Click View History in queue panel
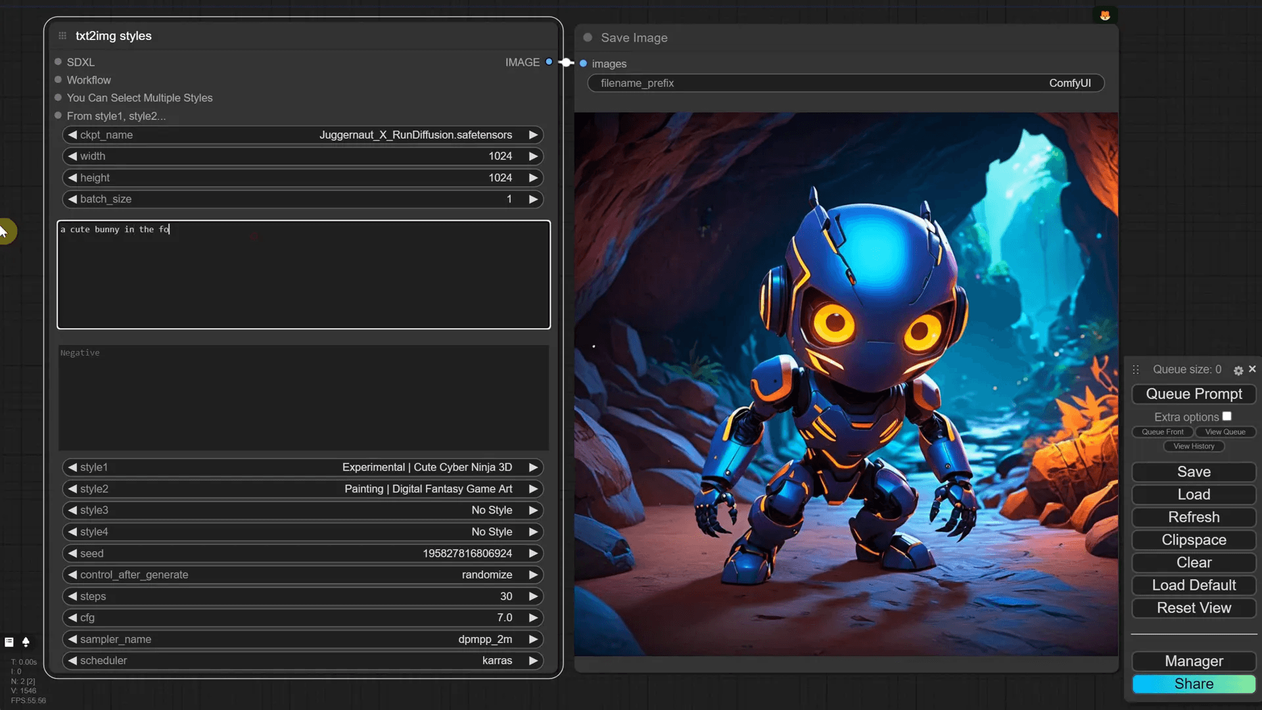This screenshot has width=1262, height=710. pyautogui.click(x=1194, y=446)
